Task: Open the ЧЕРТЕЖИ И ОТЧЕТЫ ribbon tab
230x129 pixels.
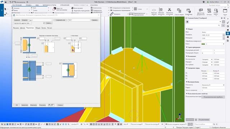Action: pyautogui.click(x=49, y=5)
